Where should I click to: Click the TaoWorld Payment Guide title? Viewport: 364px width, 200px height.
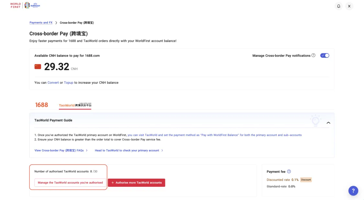pos(53,120)
